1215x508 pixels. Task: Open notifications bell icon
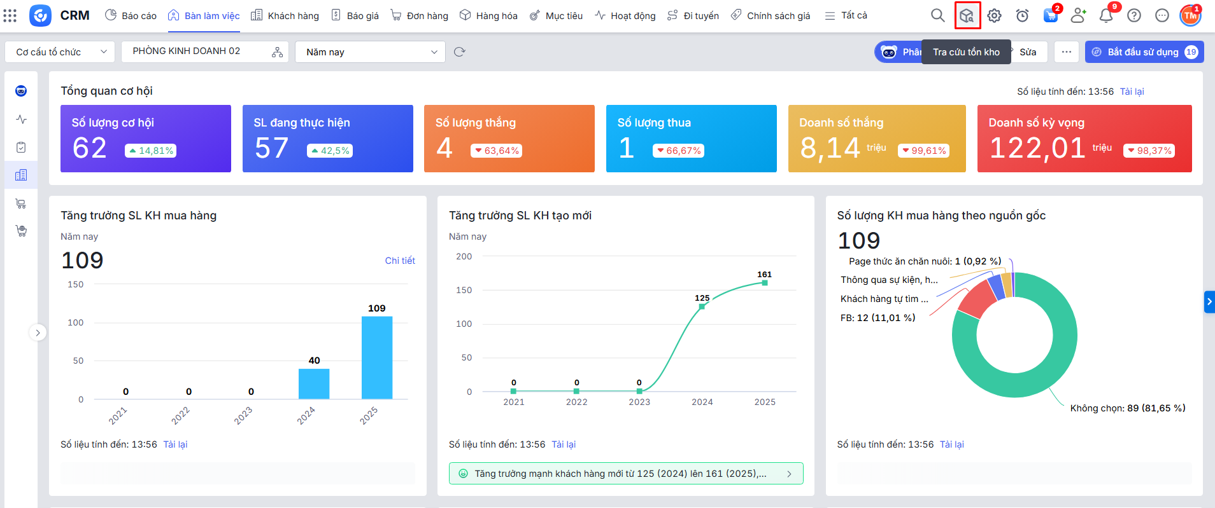click(1105, 16)
